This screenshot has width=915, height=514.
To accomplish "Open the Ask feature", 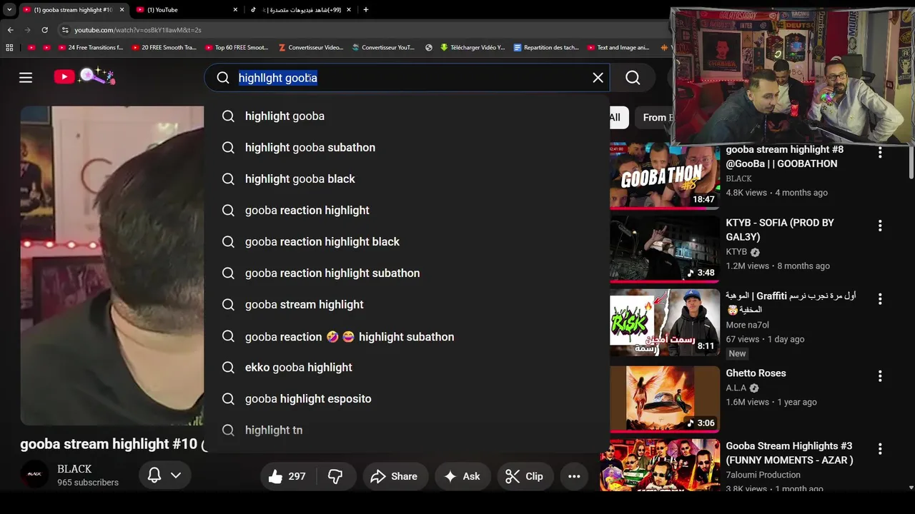I will point(462,476).
